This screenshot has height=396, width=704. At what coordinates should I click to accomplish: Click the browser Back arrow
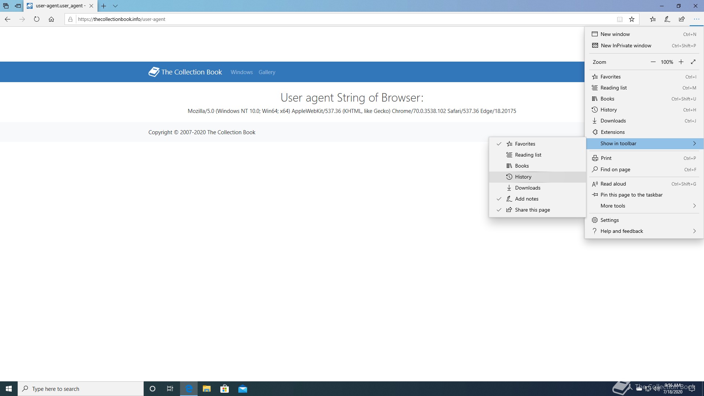coord(7,19)
